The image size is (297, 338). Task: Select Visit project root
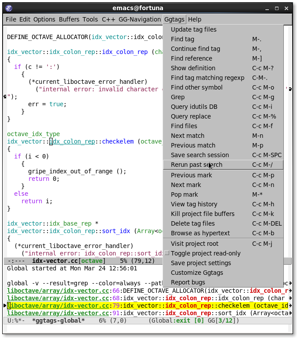(x=223, y=244)
